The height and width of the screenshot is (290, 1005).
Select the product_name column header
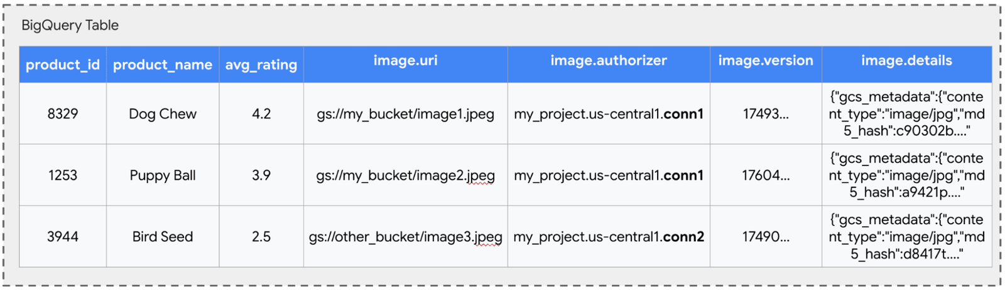163,65
